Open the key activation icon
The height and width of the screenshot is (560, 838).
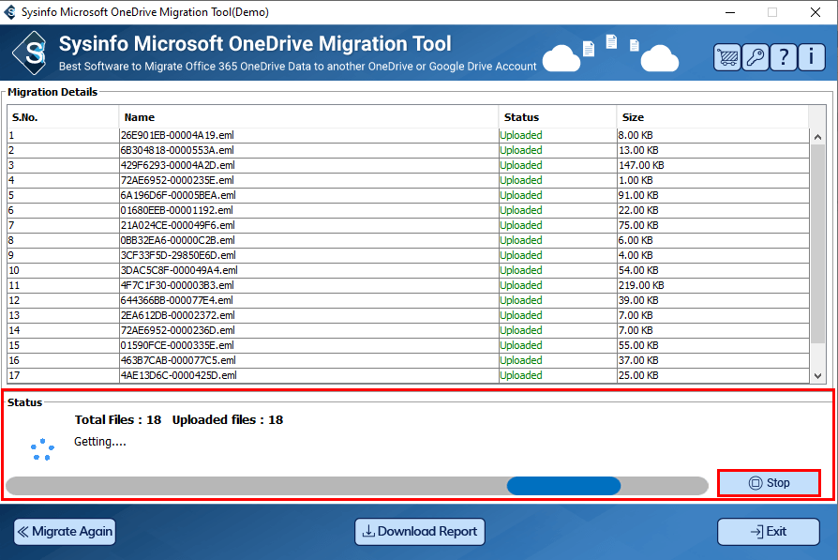coord(755,57)
